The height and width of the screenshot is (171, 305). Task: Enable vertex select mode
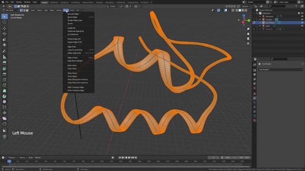point(21,10)
